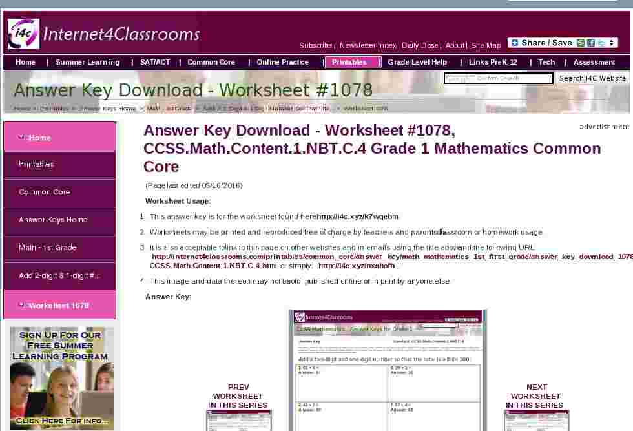Click PREV WORKSHEET IN THIS SERIES
The image size is (633, 431).
(x=238, y=396)
